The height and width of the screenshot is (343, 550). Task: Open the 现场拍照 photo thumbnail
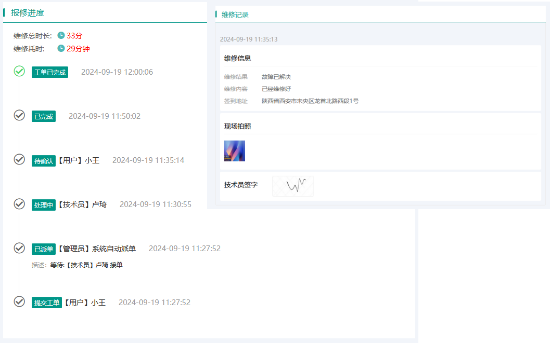pyautogui.click(x=234, y=150)
